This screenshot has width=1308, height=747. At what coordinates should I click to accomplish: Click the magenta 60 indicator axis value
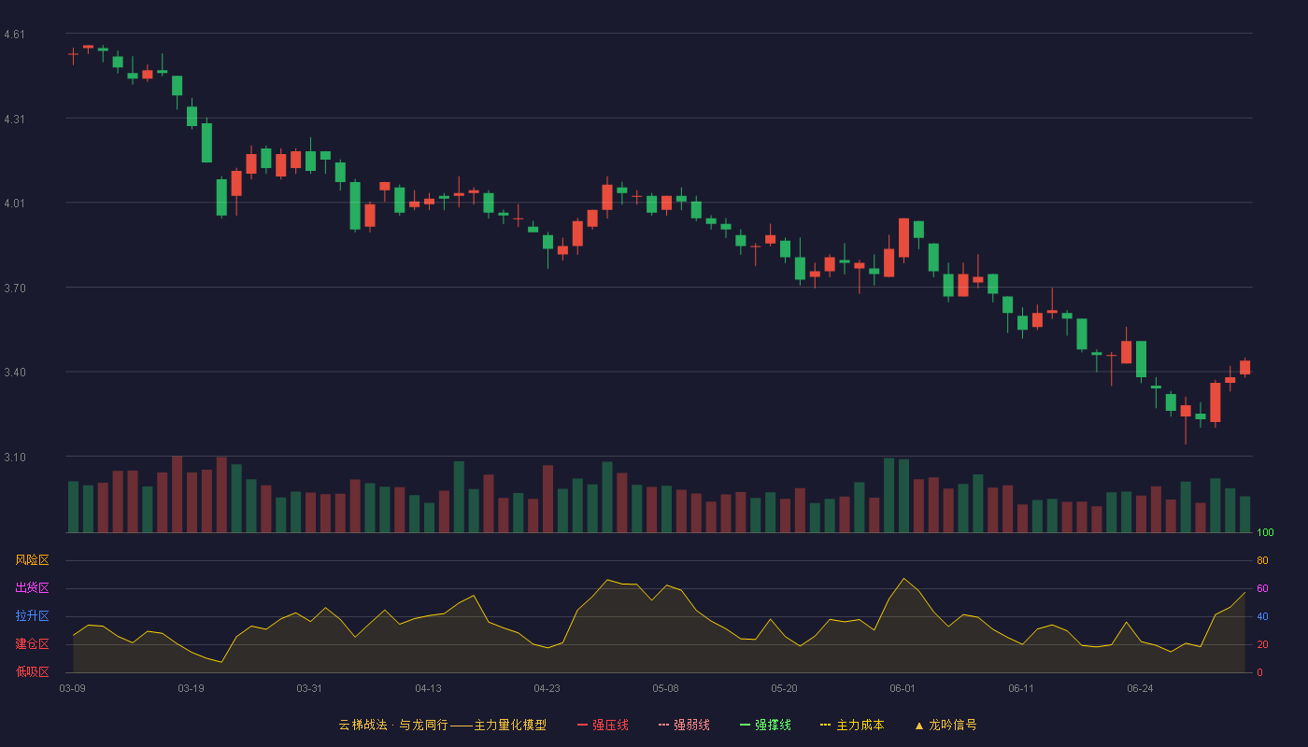(1262, 588)
